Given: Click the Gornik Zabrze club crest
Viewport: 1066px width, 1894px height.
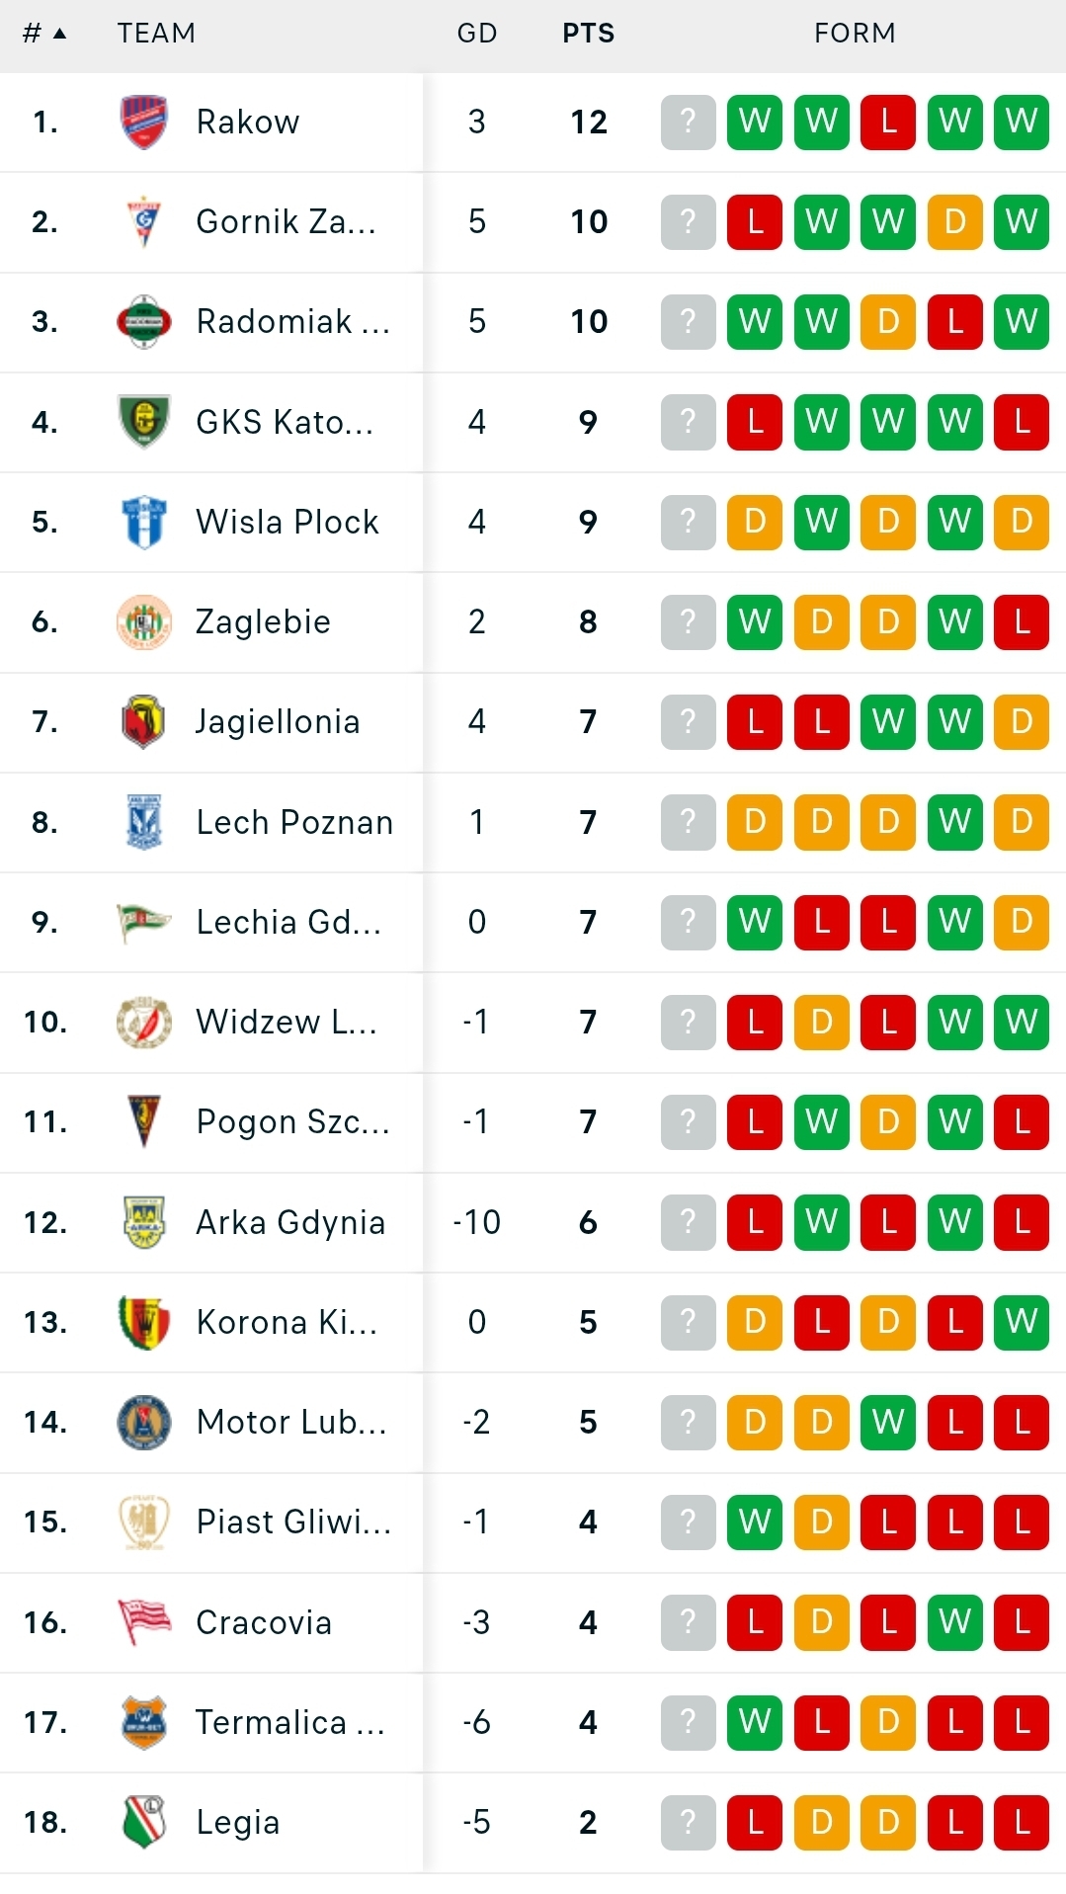Looking at the screenshot, I should [143, 222].
